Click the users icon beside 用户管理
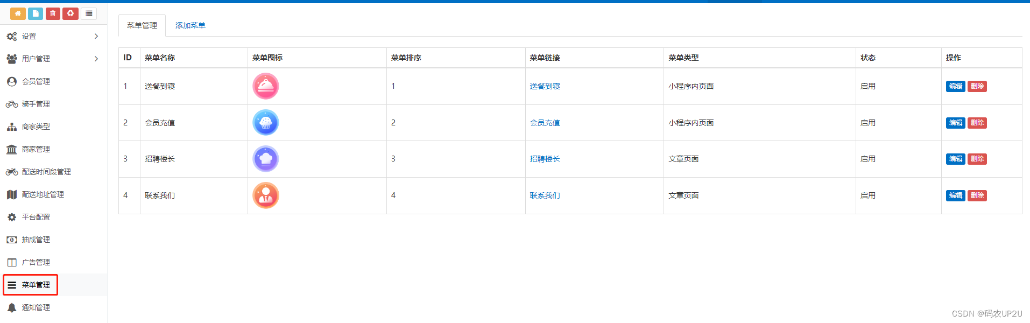The width and height of the screenshot is (1030, 323). pos(12,59)
